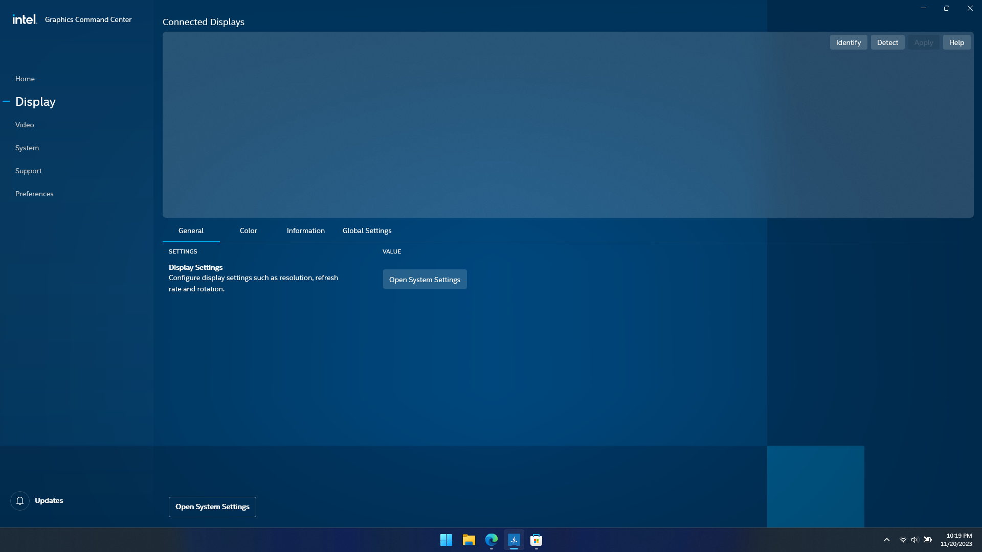Click the intel logo in the top-left corner
982x552 pixels.
tap(24, 19)
